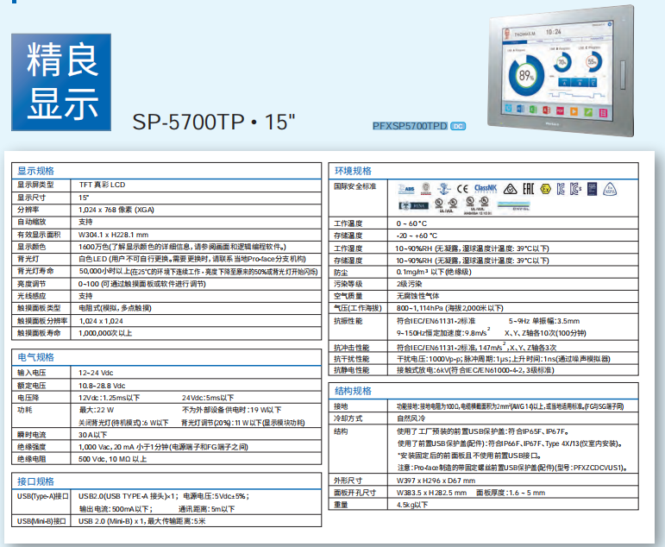Click the RCM triangle certification mark
Image resolution: width=665 pixels, height=547 pixels.
pos(511,189)
